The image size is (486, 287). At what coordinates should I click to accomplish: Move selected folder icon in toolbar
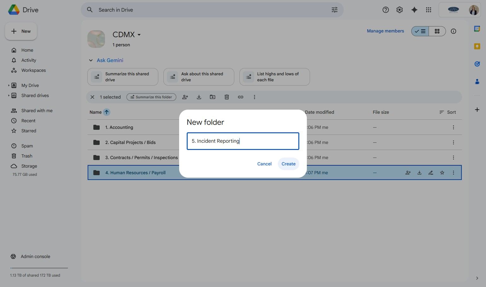pos(213,97)
